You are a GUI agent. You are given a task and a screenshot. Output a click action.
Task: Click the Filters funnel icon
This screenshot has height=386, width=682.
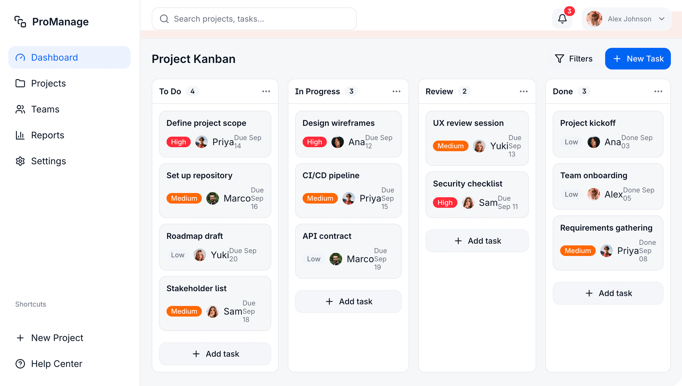(559, 59)
